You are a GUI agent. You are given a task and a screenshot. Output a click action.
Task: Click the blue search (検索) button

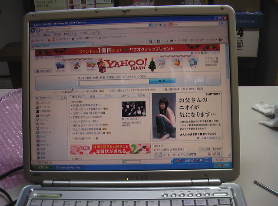pos(162,81)
